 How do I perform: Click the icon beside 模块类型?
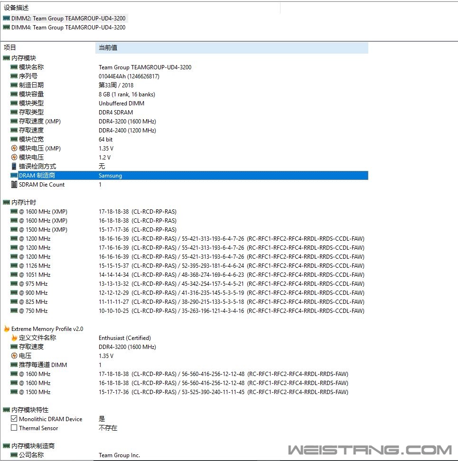click(x=14, y=103)
